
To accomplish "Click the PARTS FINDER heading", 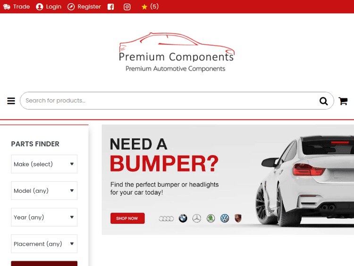I will coord(35,144).
